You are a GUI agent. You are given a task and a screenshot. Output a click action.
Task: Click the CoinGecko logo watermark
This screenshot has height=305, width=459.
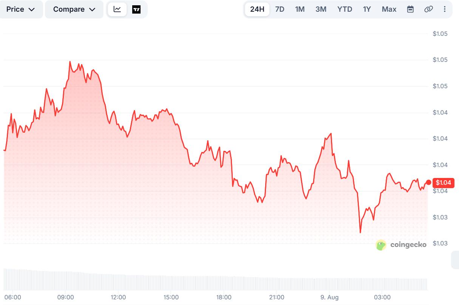pyautogui.click(x=401, y=245)
